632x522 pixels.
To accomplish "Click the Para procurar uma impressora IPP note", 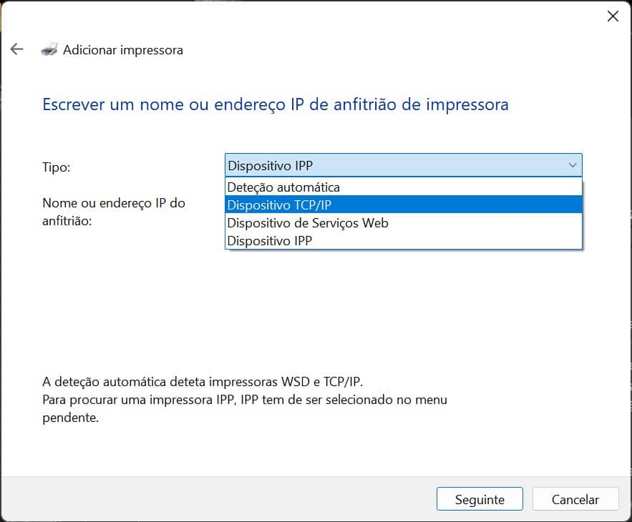I will click(x=244, y=400).
